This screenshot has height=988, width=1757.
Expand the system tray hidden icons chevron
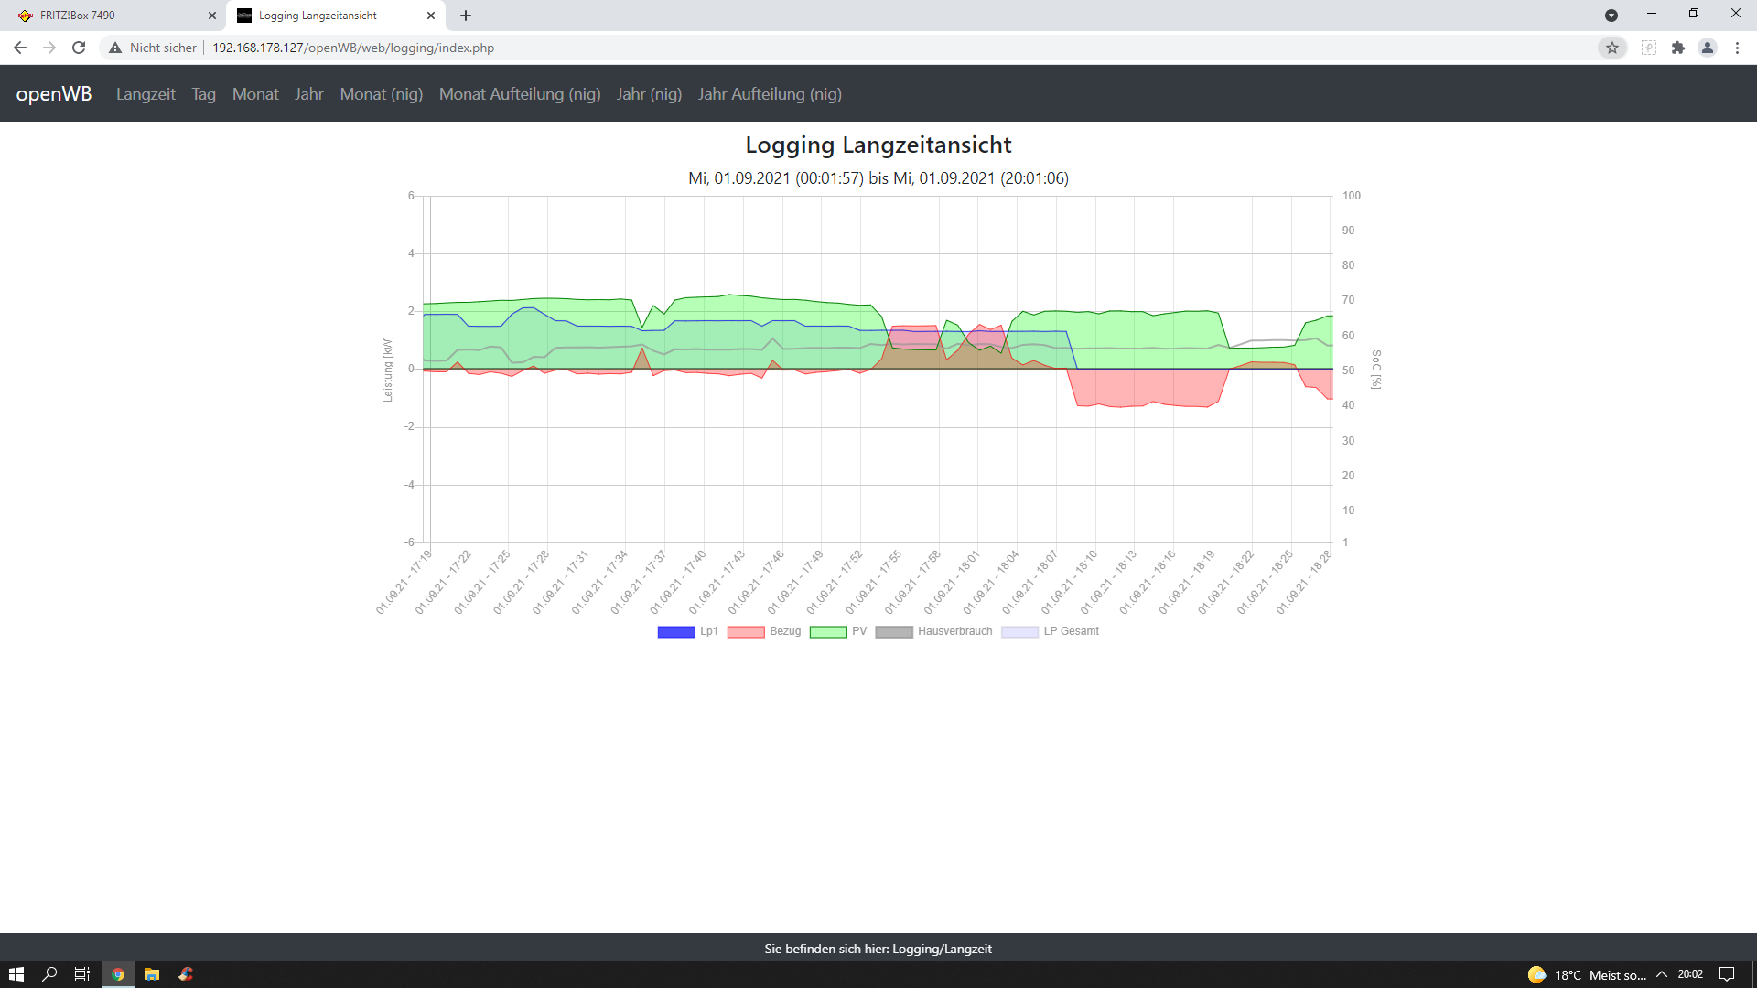[1662, 974]
